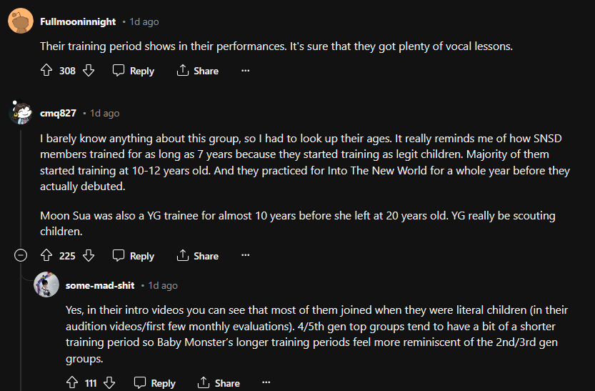Upvote cmq827's comment
The height and width of the screenshot is (391, 595).
coord(46,256)
